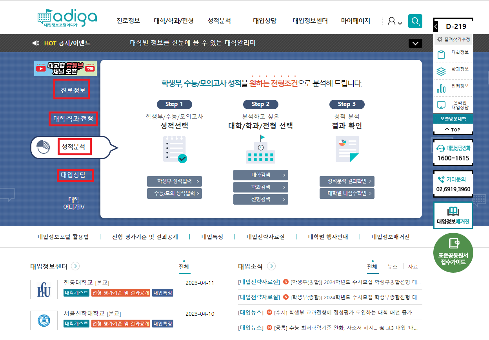Click the 학생부 성적입력 button

[174, 181]
